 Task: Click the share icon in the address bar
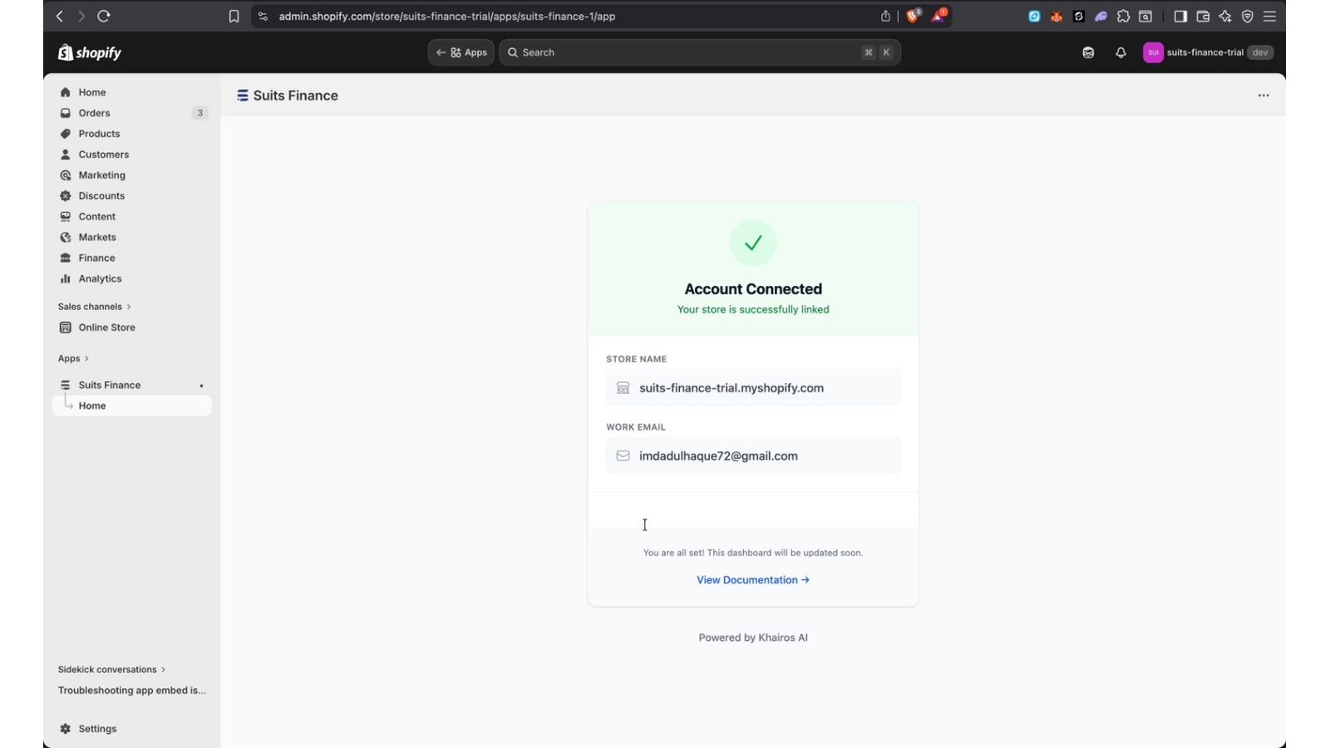pyautogui.click(x=885, y=16)
